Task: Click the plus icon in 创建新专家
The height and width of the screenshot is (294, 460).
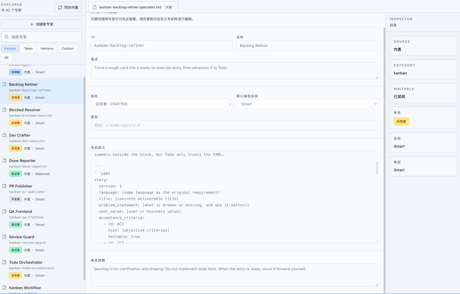Action: [x=32, y=24]
